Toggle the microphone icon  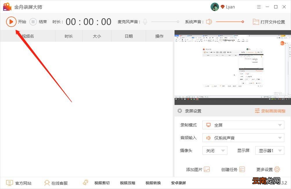[145, 22]
